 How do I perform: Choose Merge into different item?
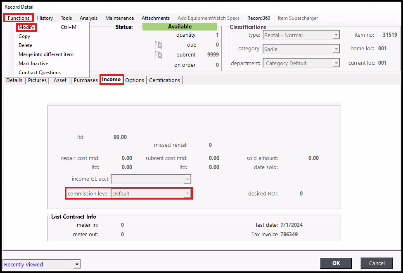click(46, 54)
